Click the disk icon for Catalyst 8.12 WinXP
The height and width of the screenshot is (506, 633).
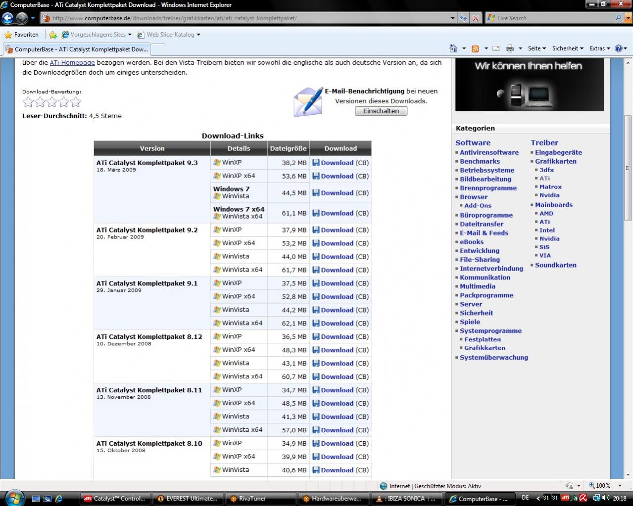[x=316, y=337]
